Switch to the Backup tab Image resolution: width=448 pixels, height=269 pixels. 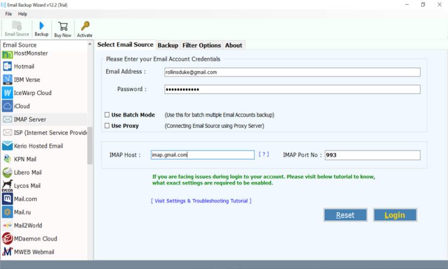click(x=168, y=45)
